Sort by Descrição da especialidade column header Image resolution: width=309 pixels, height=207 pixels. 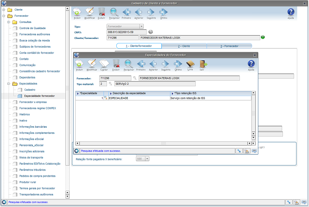[x=140, y=93]
